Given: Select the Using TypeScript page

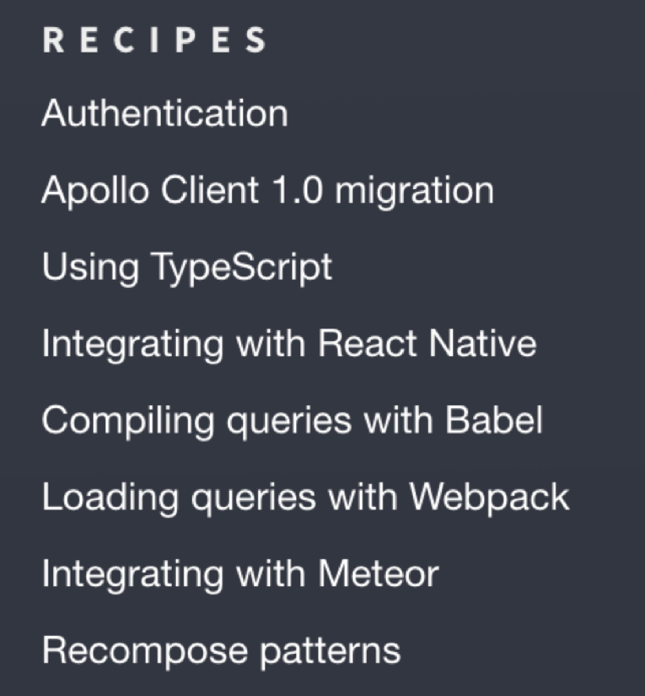Looking at the screenshot, I should pyautogui.click(x=186, y=267).
